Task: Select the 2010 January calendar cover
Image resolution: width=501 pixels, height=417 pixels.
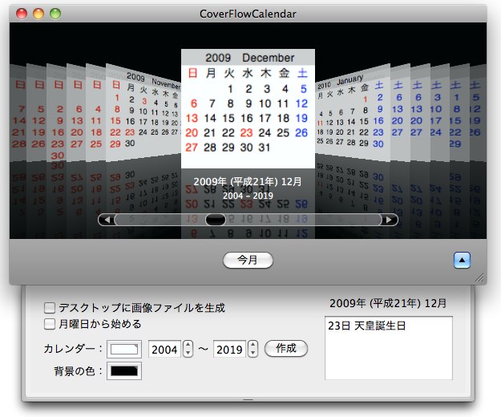Action: click(x=353, y=113)
